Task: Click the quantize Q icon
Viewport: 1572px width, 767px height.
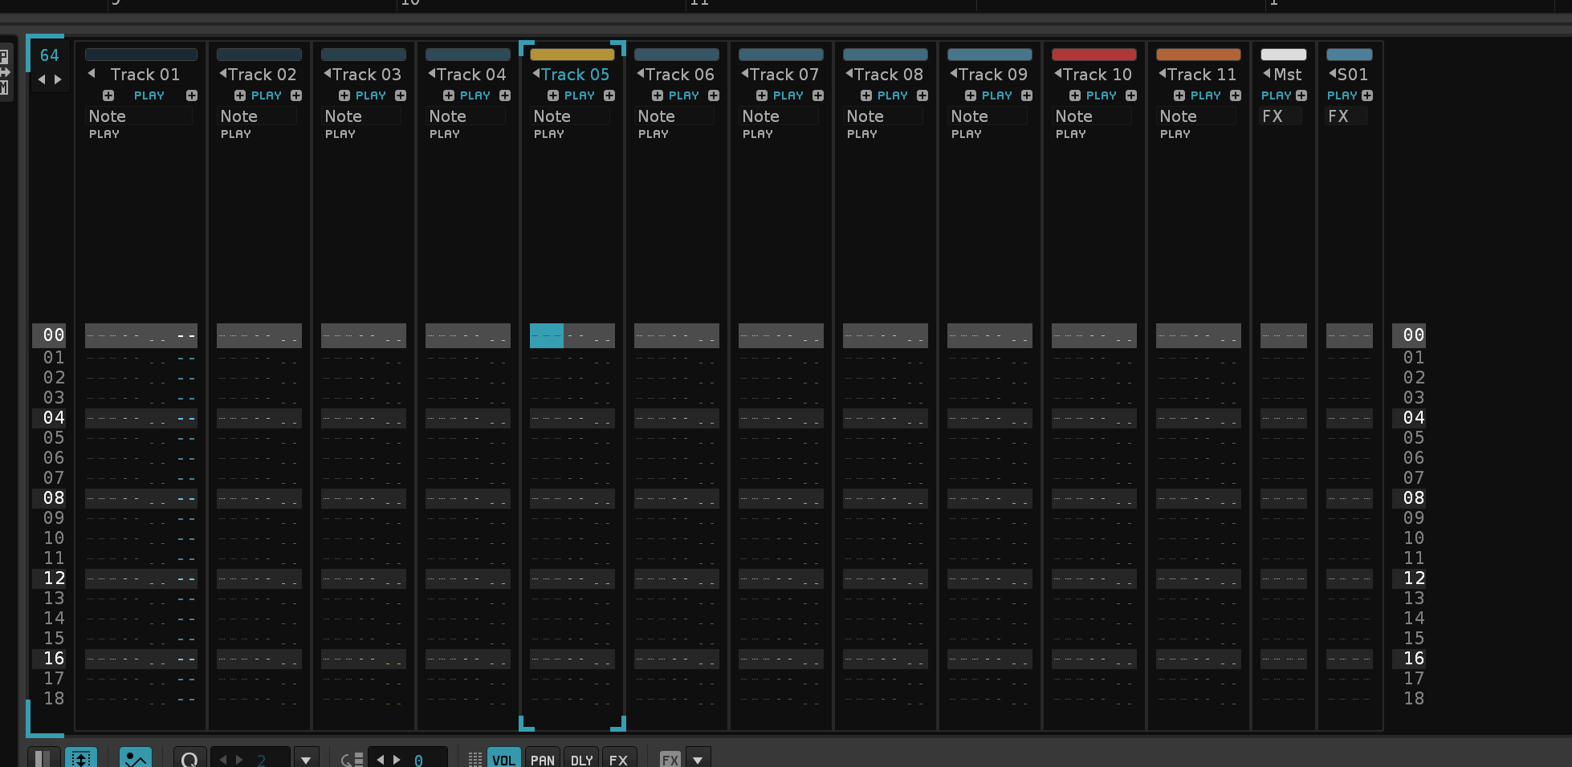Action: (189, 759)
